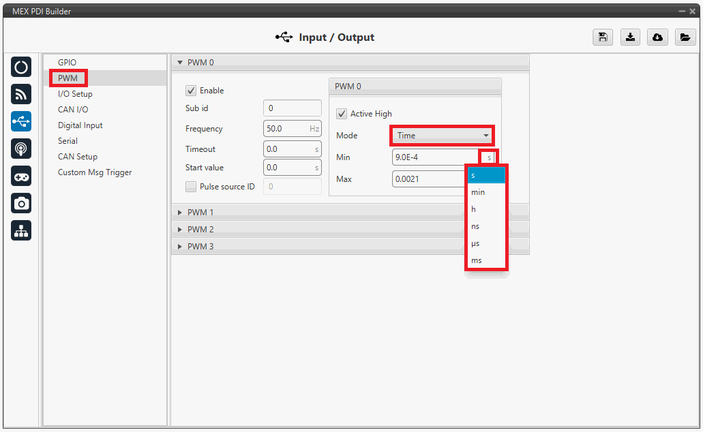Go to Custom Msg Trigger section
Image resolution: width=703 pixels, height=432 pixels.
(95, 172)
